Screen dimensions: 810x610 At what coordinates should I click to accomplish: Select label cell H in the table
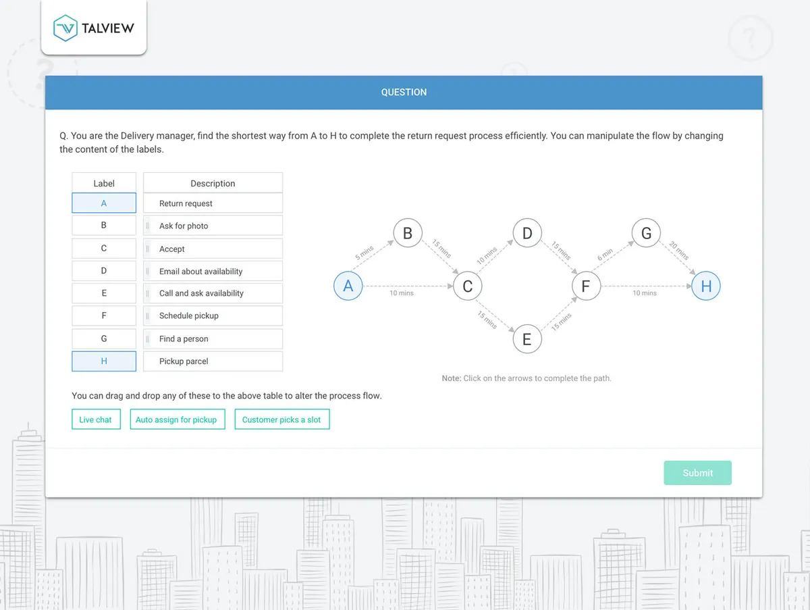pyautogui.click(x=104, y=361)
